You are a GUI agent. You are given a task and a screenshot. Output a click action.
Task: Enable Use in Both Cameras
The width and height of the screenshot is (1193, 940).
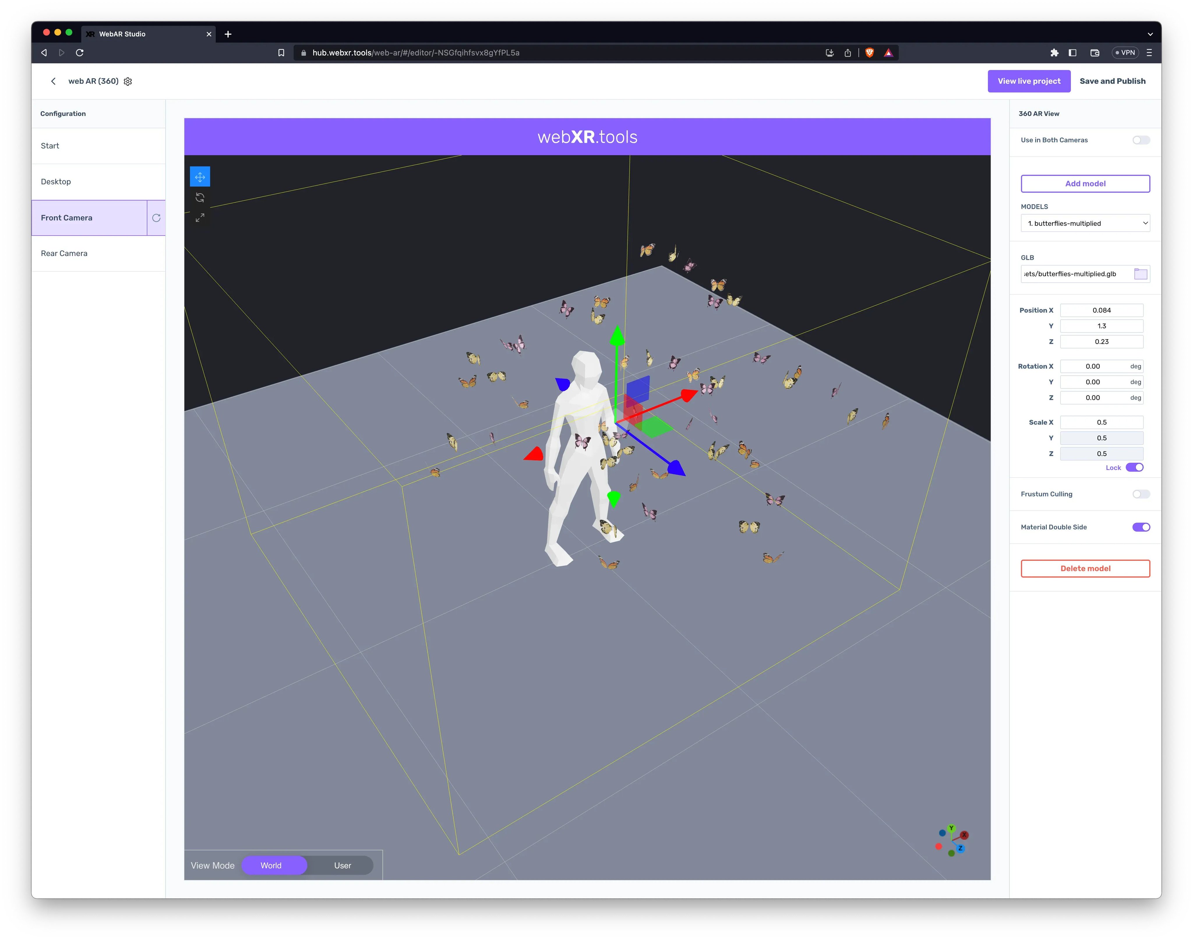pos(1141,140)
